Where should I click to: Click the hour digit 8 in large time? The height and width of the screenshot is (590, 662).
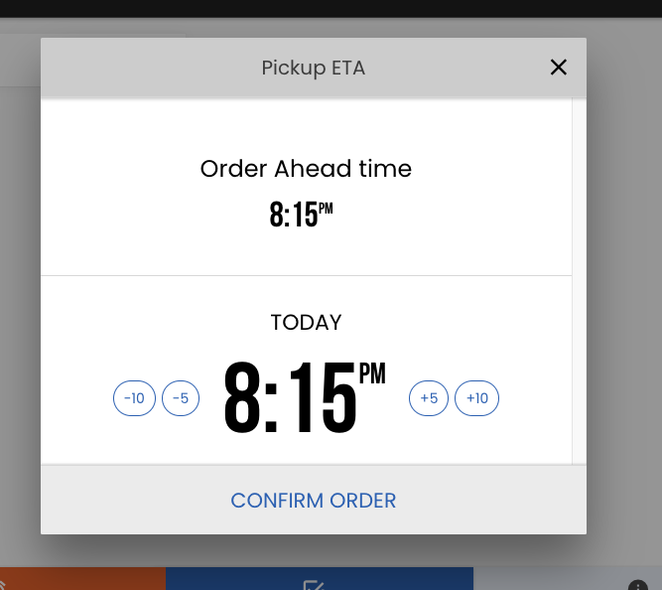point(242,397)
